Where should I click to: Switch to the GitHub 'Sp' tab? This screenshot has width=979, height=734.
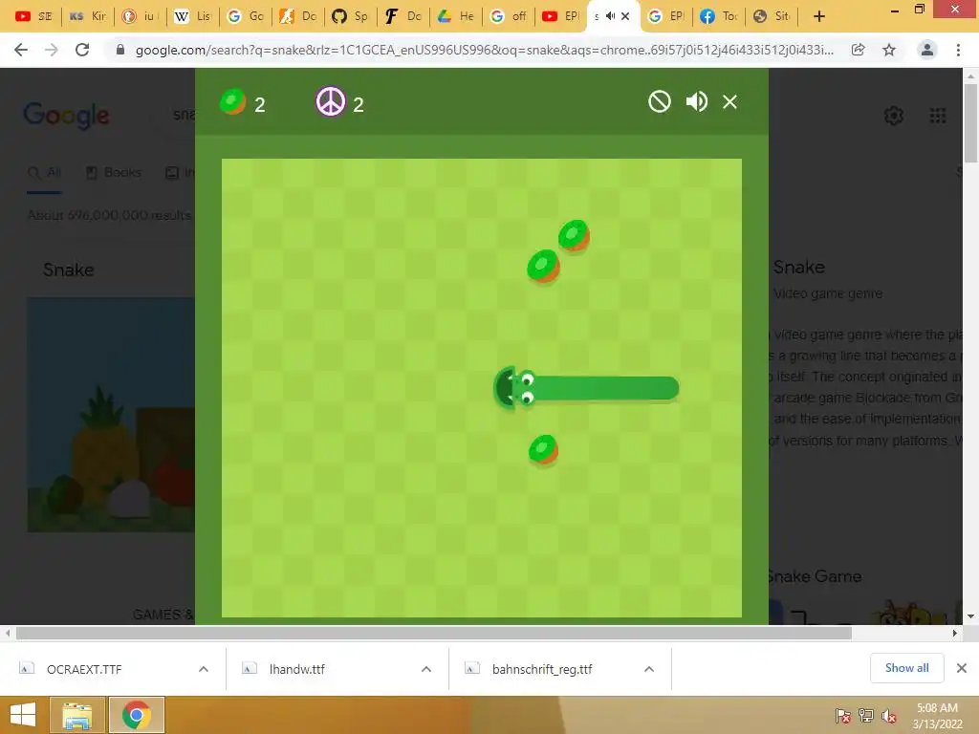click(x=350, y=16)
